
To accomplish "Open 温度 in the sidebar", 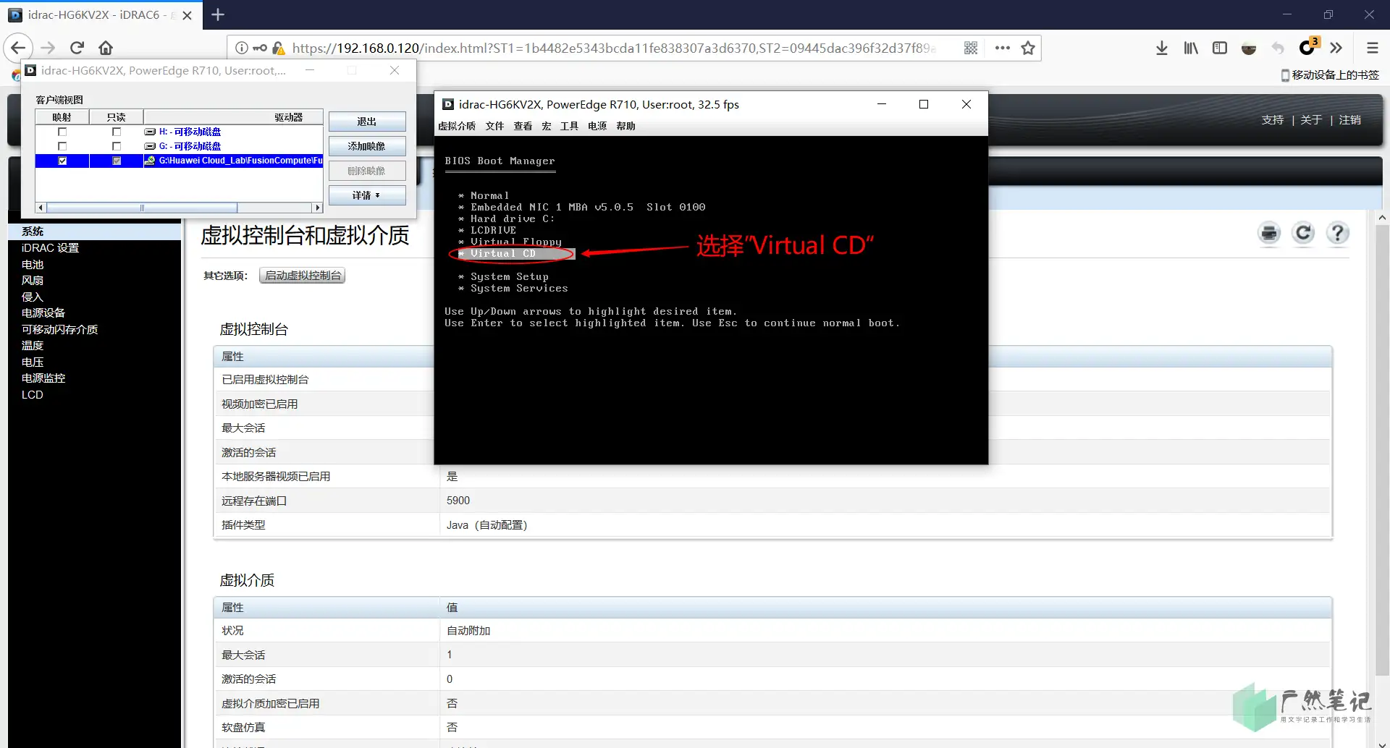I will coord(33,345).
